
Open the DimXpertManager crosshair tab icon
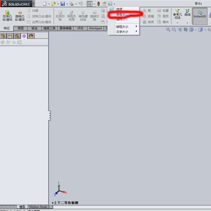coord(24,36)
